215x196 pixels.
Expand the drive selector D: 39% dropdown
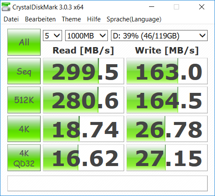159,36
